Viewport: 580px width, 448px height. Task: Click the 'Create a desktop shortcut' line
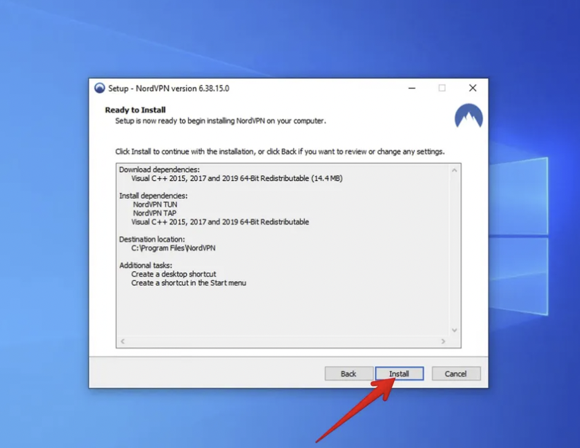pos(173,275)
